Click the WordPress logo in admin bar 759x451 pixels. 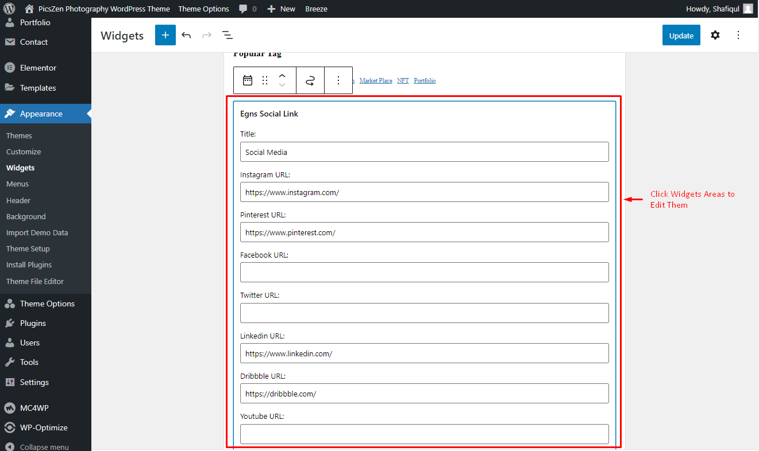[9, 9]
